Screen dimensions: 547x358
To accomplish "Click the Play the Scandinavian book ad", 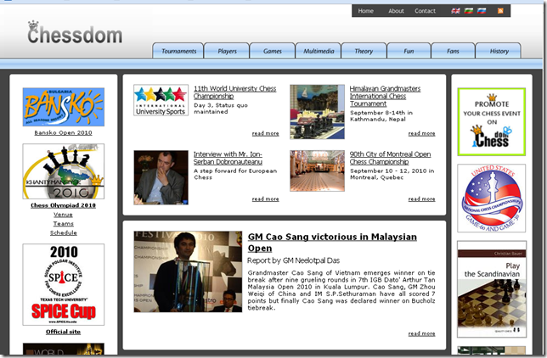I will (492, 289).
